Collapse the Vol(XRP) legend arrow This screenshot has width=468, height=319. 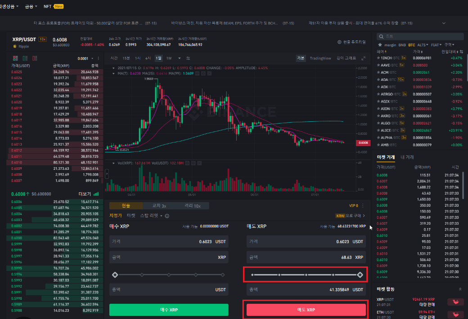(x=113, y=163)
